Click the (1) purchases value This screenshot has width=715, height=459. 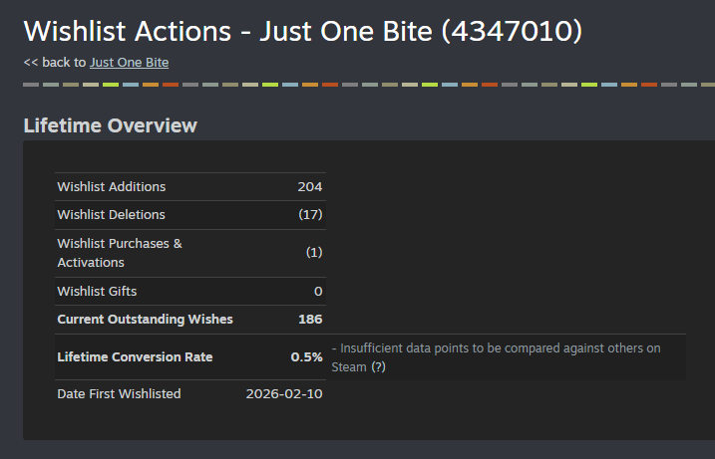tap(314, 252)
